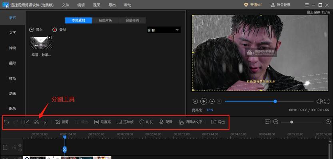
Task: Stop preview playback
Action: (219, 101)
